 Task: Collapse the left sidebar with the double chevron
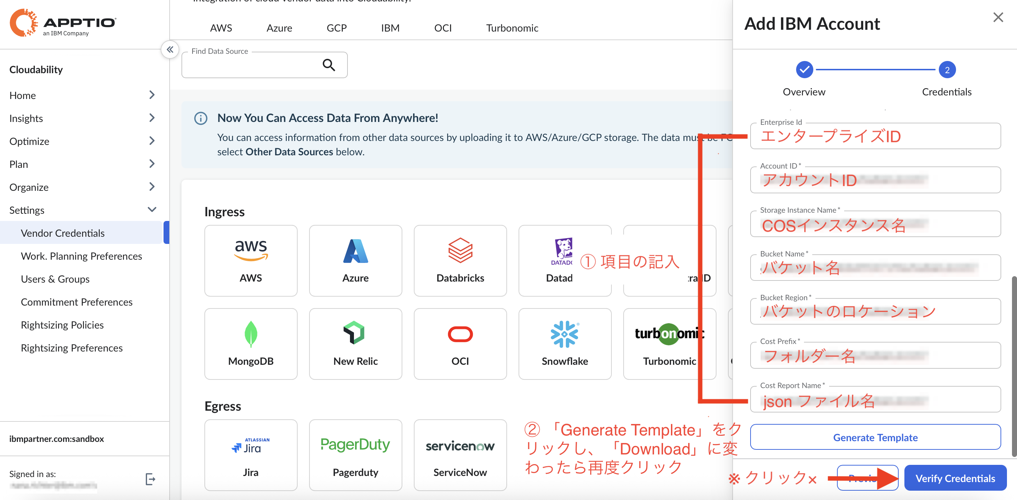pyautogui.click(x=170, y=49)
